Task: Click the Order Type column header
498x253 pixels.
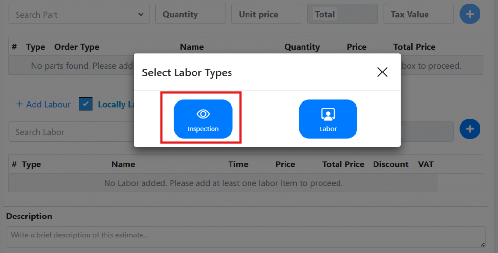Action: pyautogui.click(x=77, y=47)
